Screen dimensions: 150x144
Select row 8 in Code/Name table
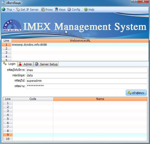click(75, 131)
